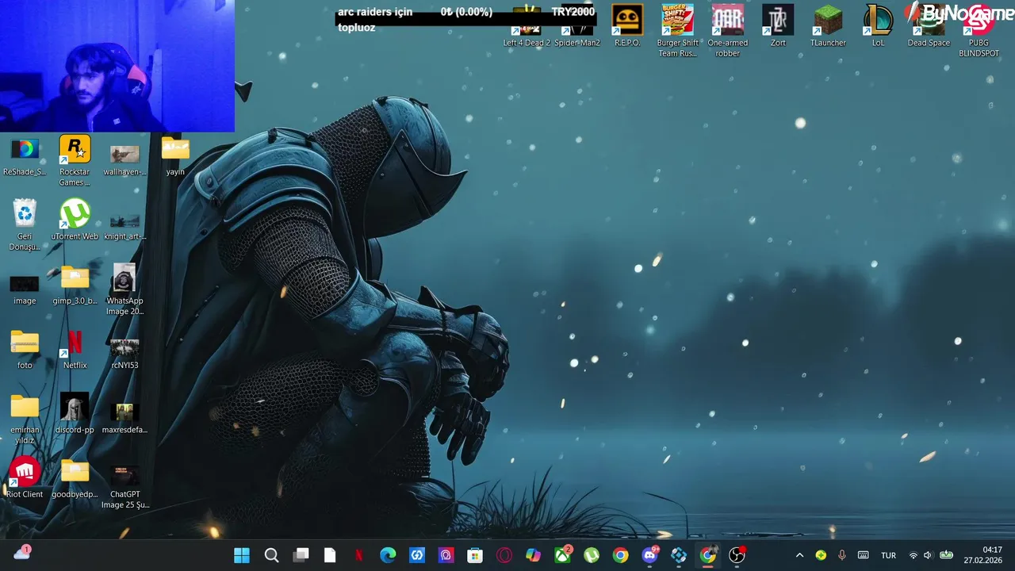Viewport: 1015px width, 571px height.
Task: Select the gimp_3.0_b... folder
Action: point(75,285)
